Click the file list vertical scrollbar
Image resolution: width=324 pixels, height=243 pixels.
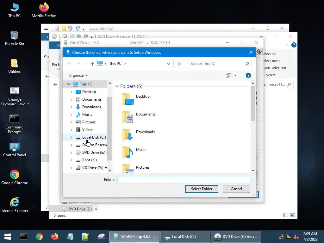click(x=253, y=103)
